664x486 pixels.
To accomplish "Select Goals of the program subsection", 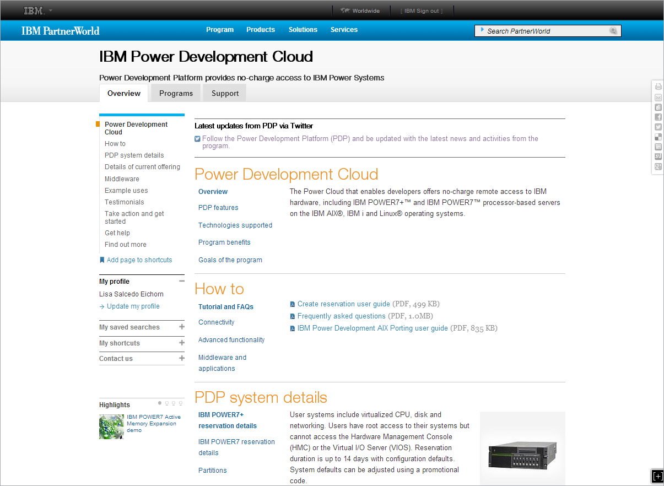I will tap(230, 260).
